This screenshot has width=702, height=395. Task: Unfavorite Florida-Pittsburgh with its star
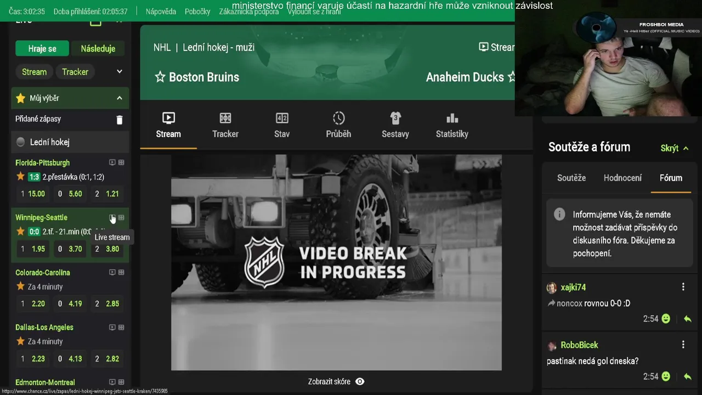tap(21, 177)
